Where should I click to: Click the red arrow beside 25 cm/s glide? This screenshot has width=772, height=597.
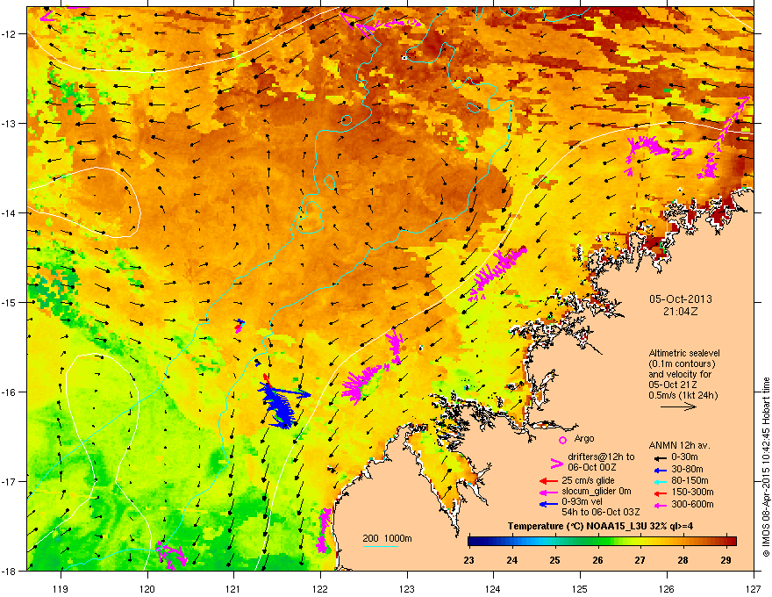coord(548,481)
